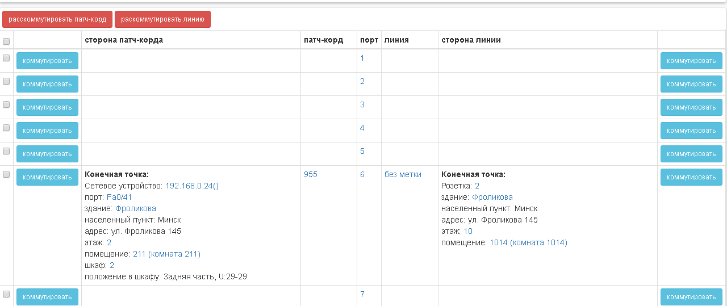Click "Фроликова" building link on patch-cord side

(x=135, y=208)
